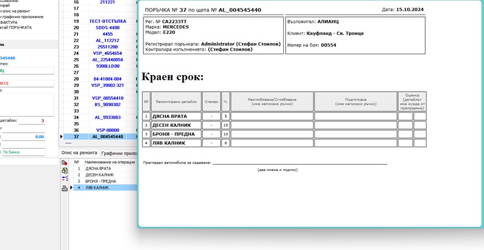This screenshot has height=250, width=484.
Task: Click 'ЛЯВ КАЛНИК' in the printed order table
Action: (x=169, y=143)
